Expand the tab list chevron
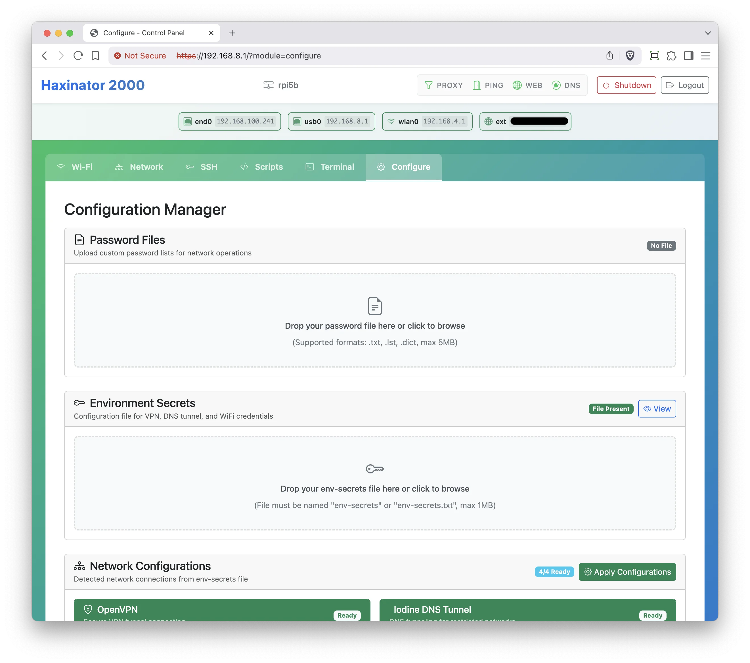Viewport: 750px width, 663px height. point(708,33)
